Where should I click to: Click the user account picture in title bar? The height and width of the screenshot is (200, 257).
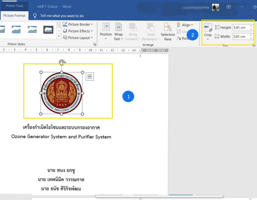(x=216, y=7)
